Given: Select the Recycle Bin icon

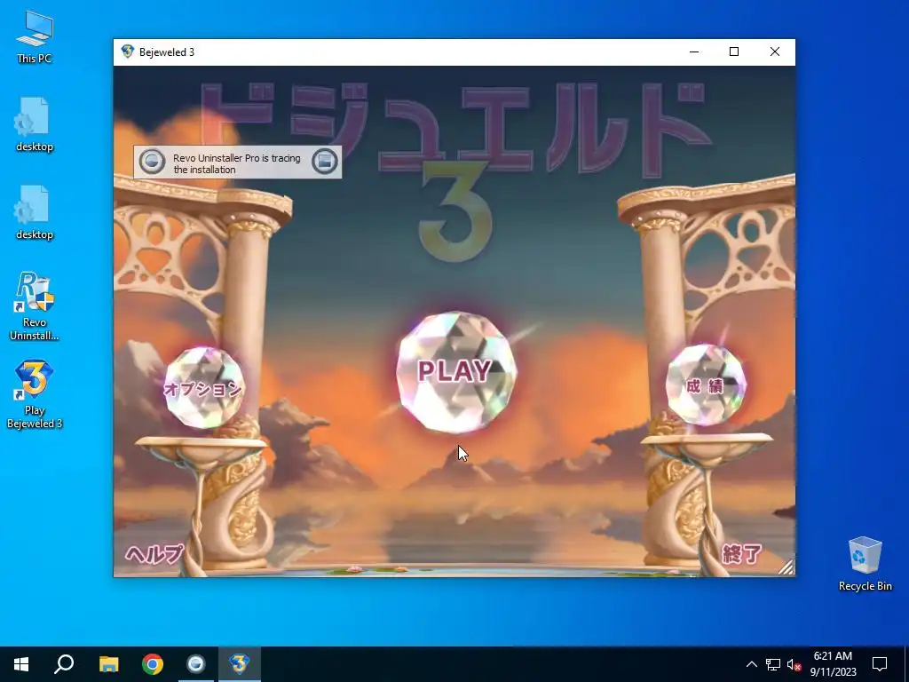Looking at the screenshot, I should [x=865, y=564].
